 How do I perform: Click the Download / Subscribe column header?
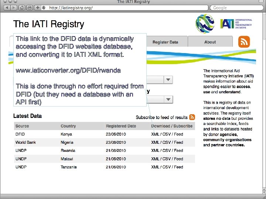tap(172, 126)
